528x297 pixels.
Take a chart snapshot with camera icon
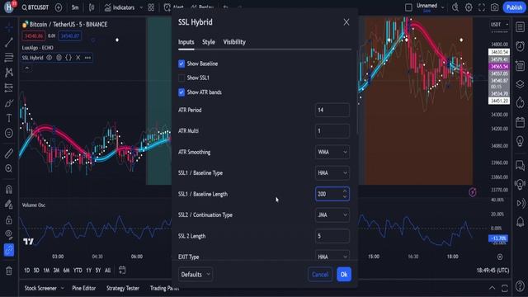(494, 7)
